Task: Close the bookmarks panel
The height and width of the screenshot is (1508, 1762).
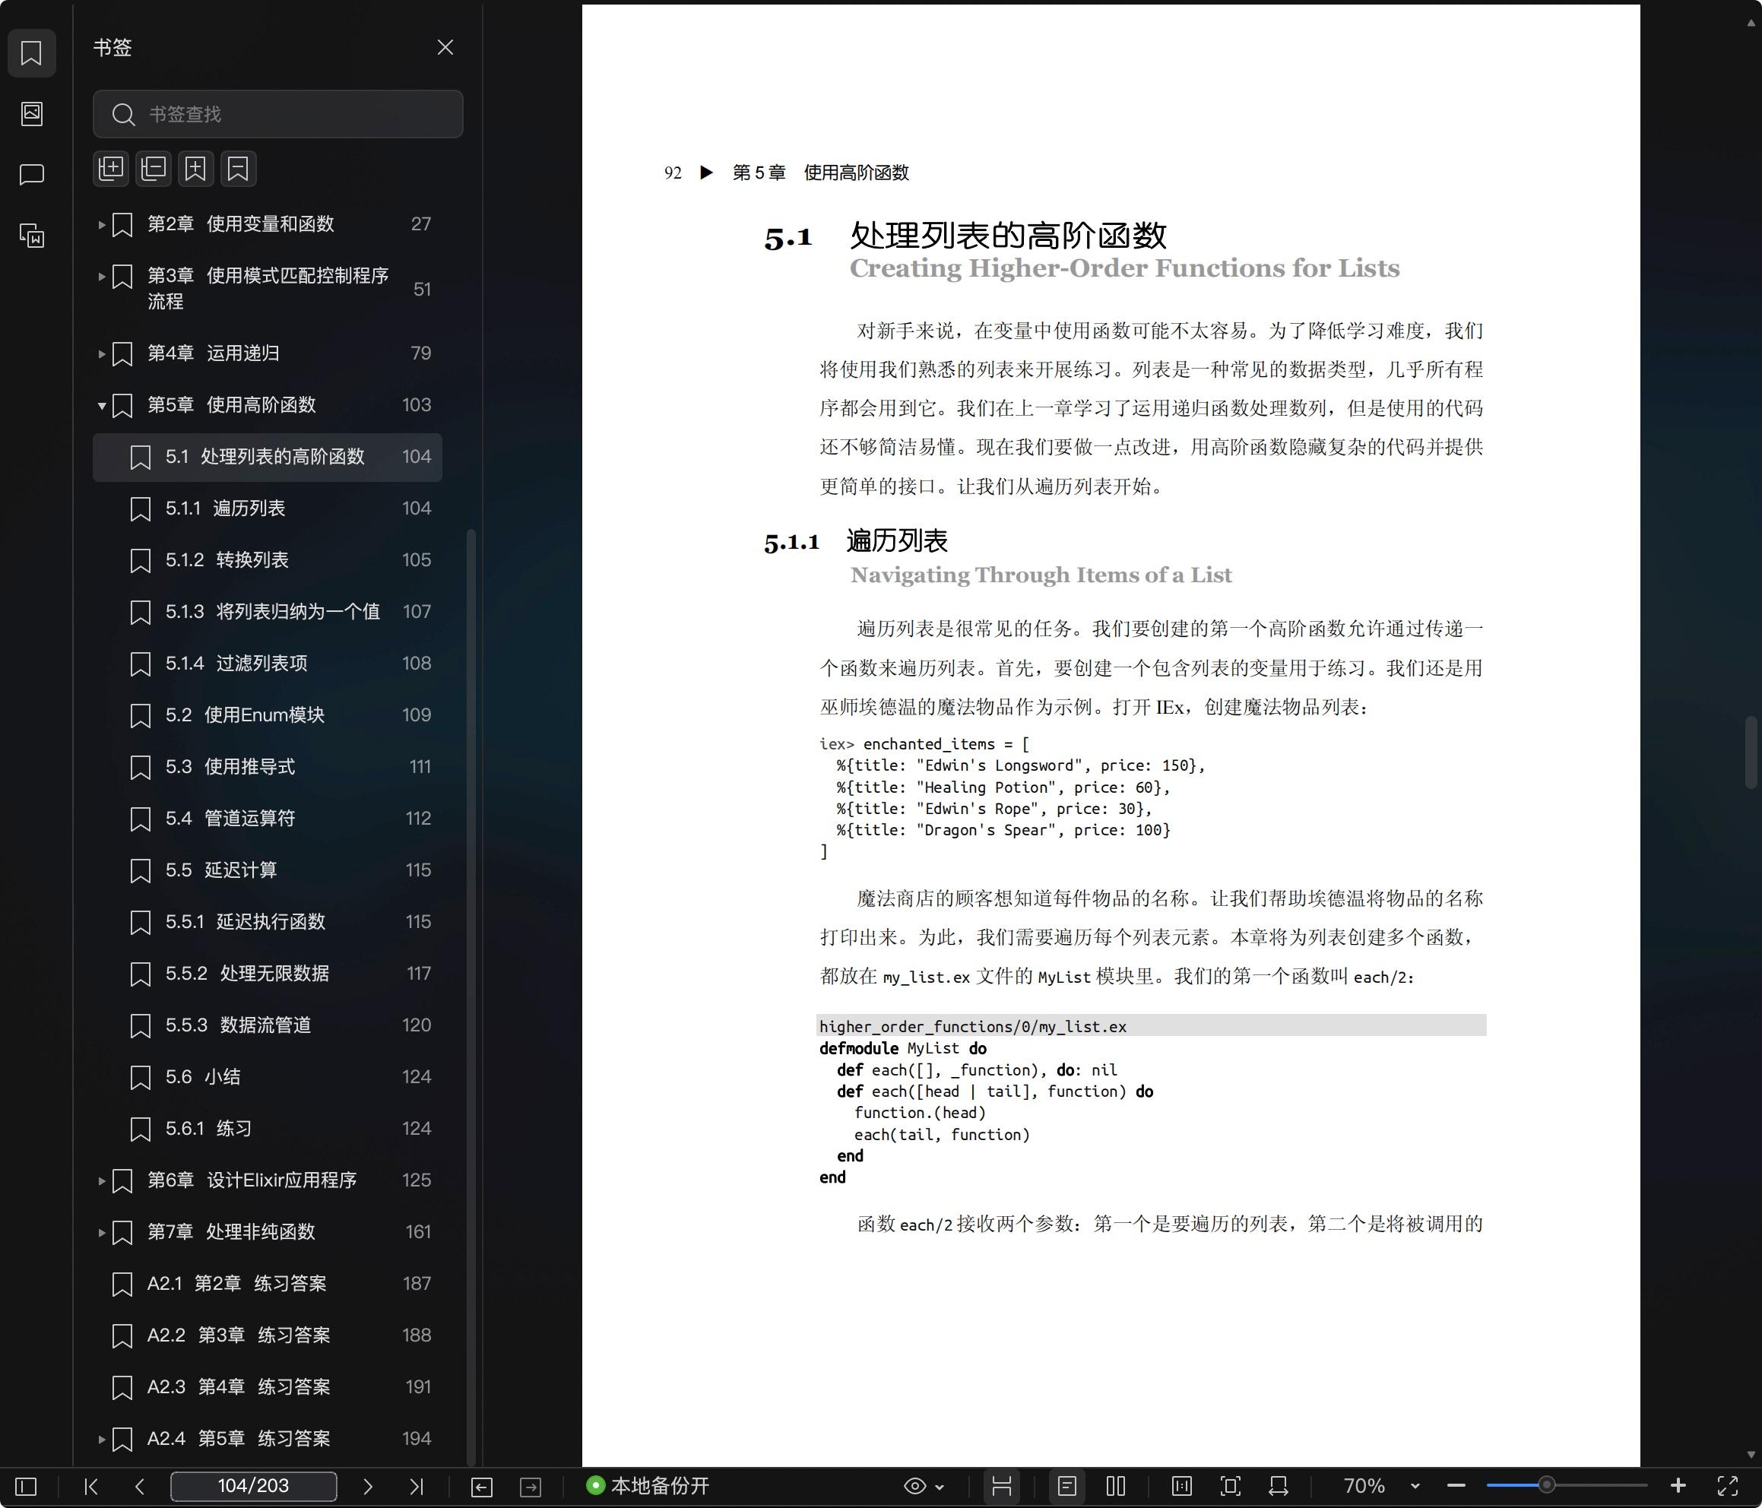Action: 445,48
